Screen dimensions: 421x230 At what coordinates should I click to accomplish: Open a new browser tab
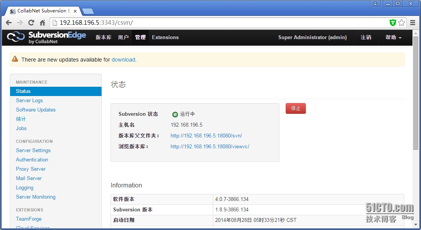click(x=88, y=11)
